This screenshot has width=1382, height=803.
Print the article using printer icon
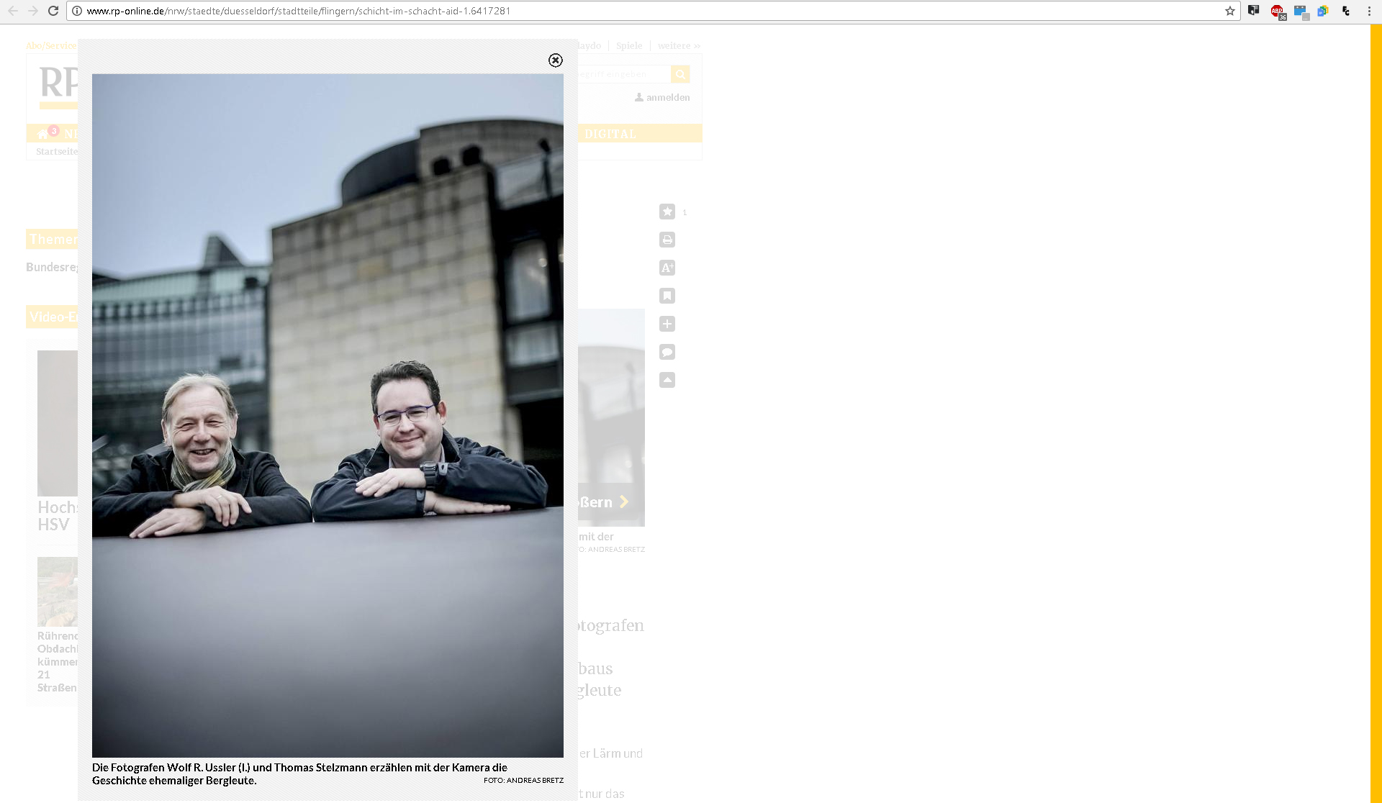tap(667, 240)
